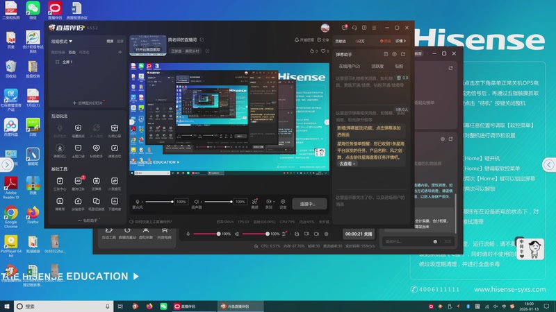The image size is (556, 312).
Task: Switch to the 钻粉 tab
Action: (x=399, y=66)
